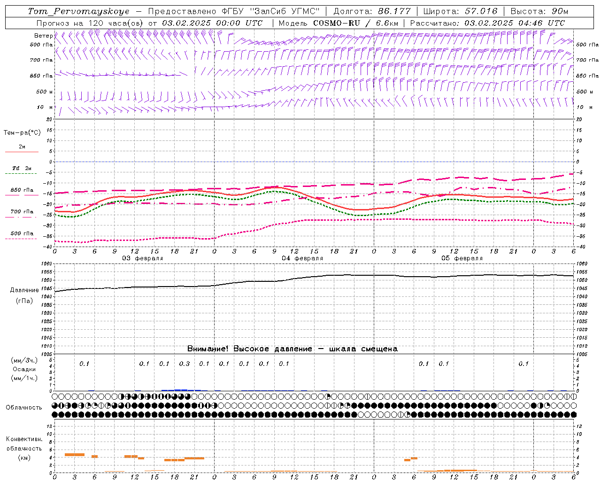This screenshot has width=601, height=481.
Task: Select the '(мм/1ч.)' precipitation unit label
Action: pos(24,378)
